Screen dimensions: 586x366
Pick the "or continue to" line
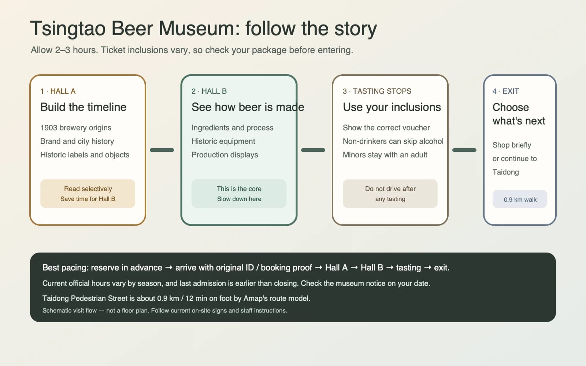tap(515, 158)
